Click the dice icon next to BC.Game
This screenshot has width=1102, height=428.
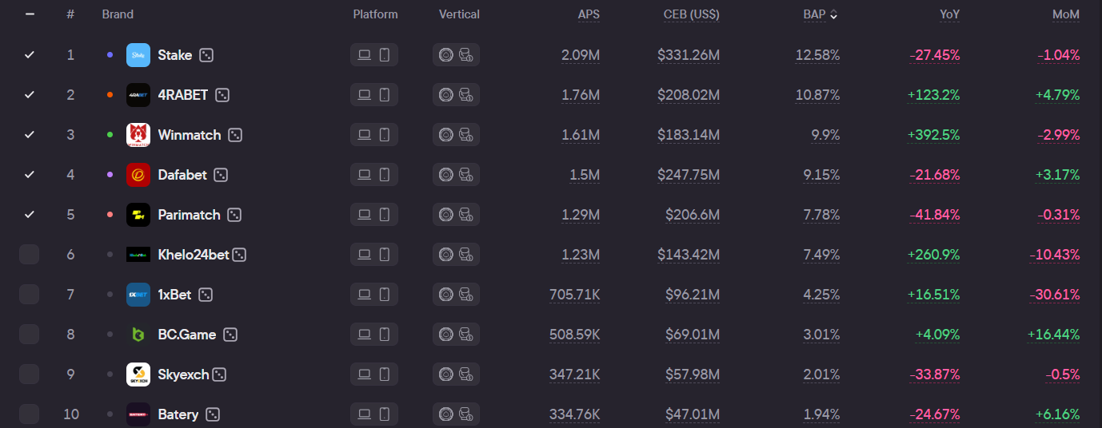point(230,335)
